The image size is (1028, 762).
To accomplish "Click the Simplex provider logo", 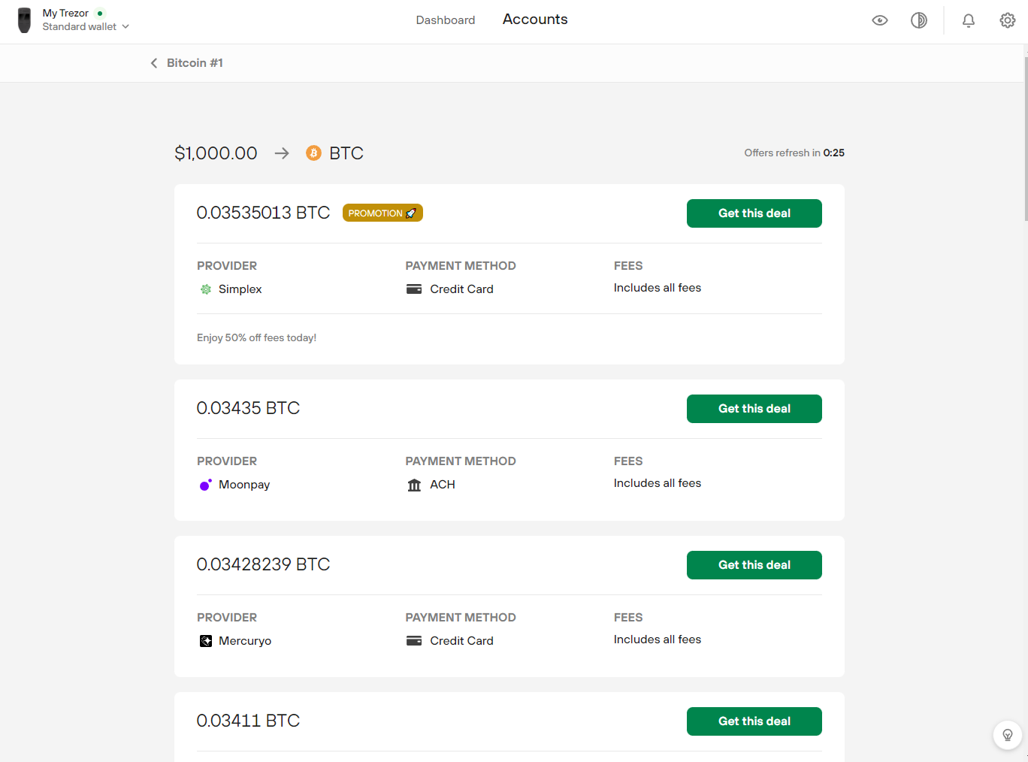I will point(206,289).
